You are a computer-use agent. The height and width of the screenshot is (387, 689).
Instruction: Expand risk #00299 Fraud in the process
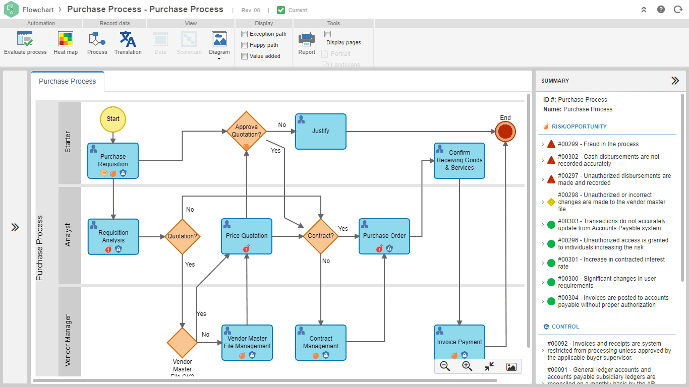543,144
